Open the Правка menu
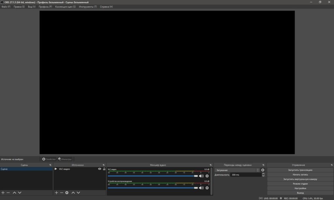The image size is (334, 200). point(19,7)
